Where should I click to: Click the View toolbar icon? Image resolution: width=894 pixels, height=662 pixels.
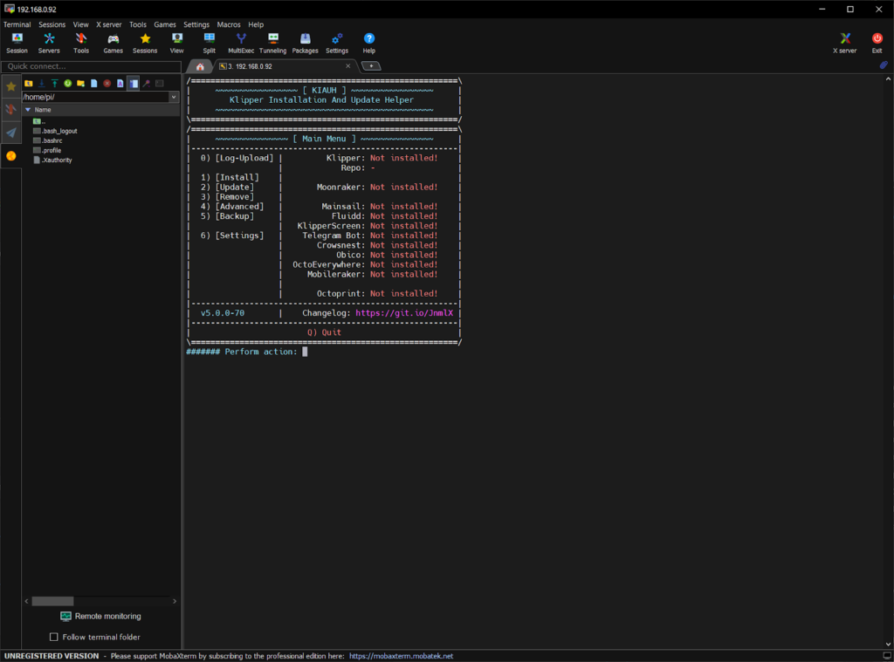point(176,43)
